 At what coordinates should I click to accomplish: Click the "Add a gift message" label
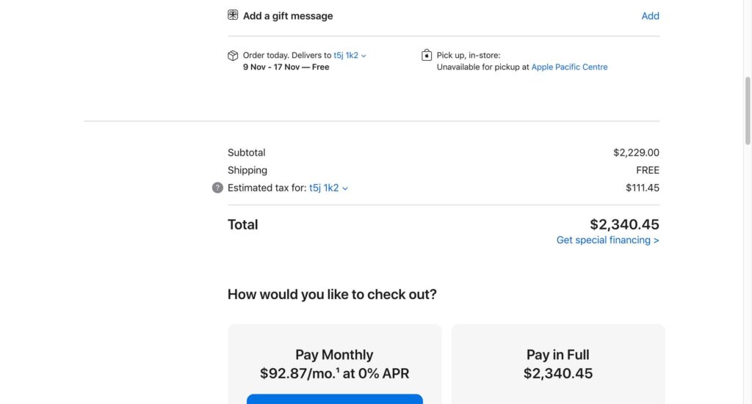point(288,16)
